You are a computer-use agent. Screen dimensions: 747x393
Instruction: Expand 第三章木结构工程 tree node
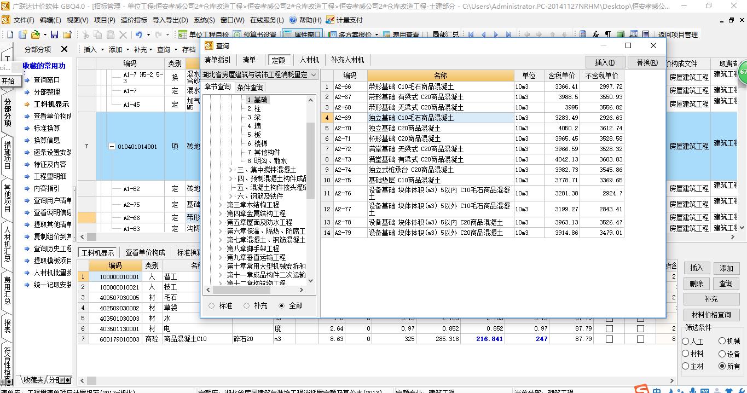[220, 205]
